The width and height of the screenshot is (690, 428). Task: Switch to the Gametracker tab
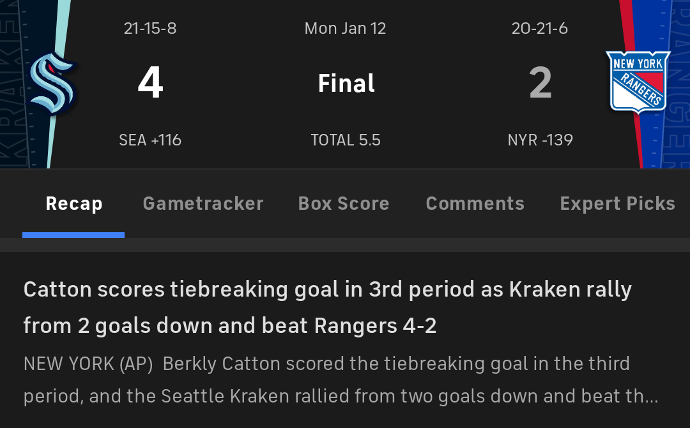(203, 203)
